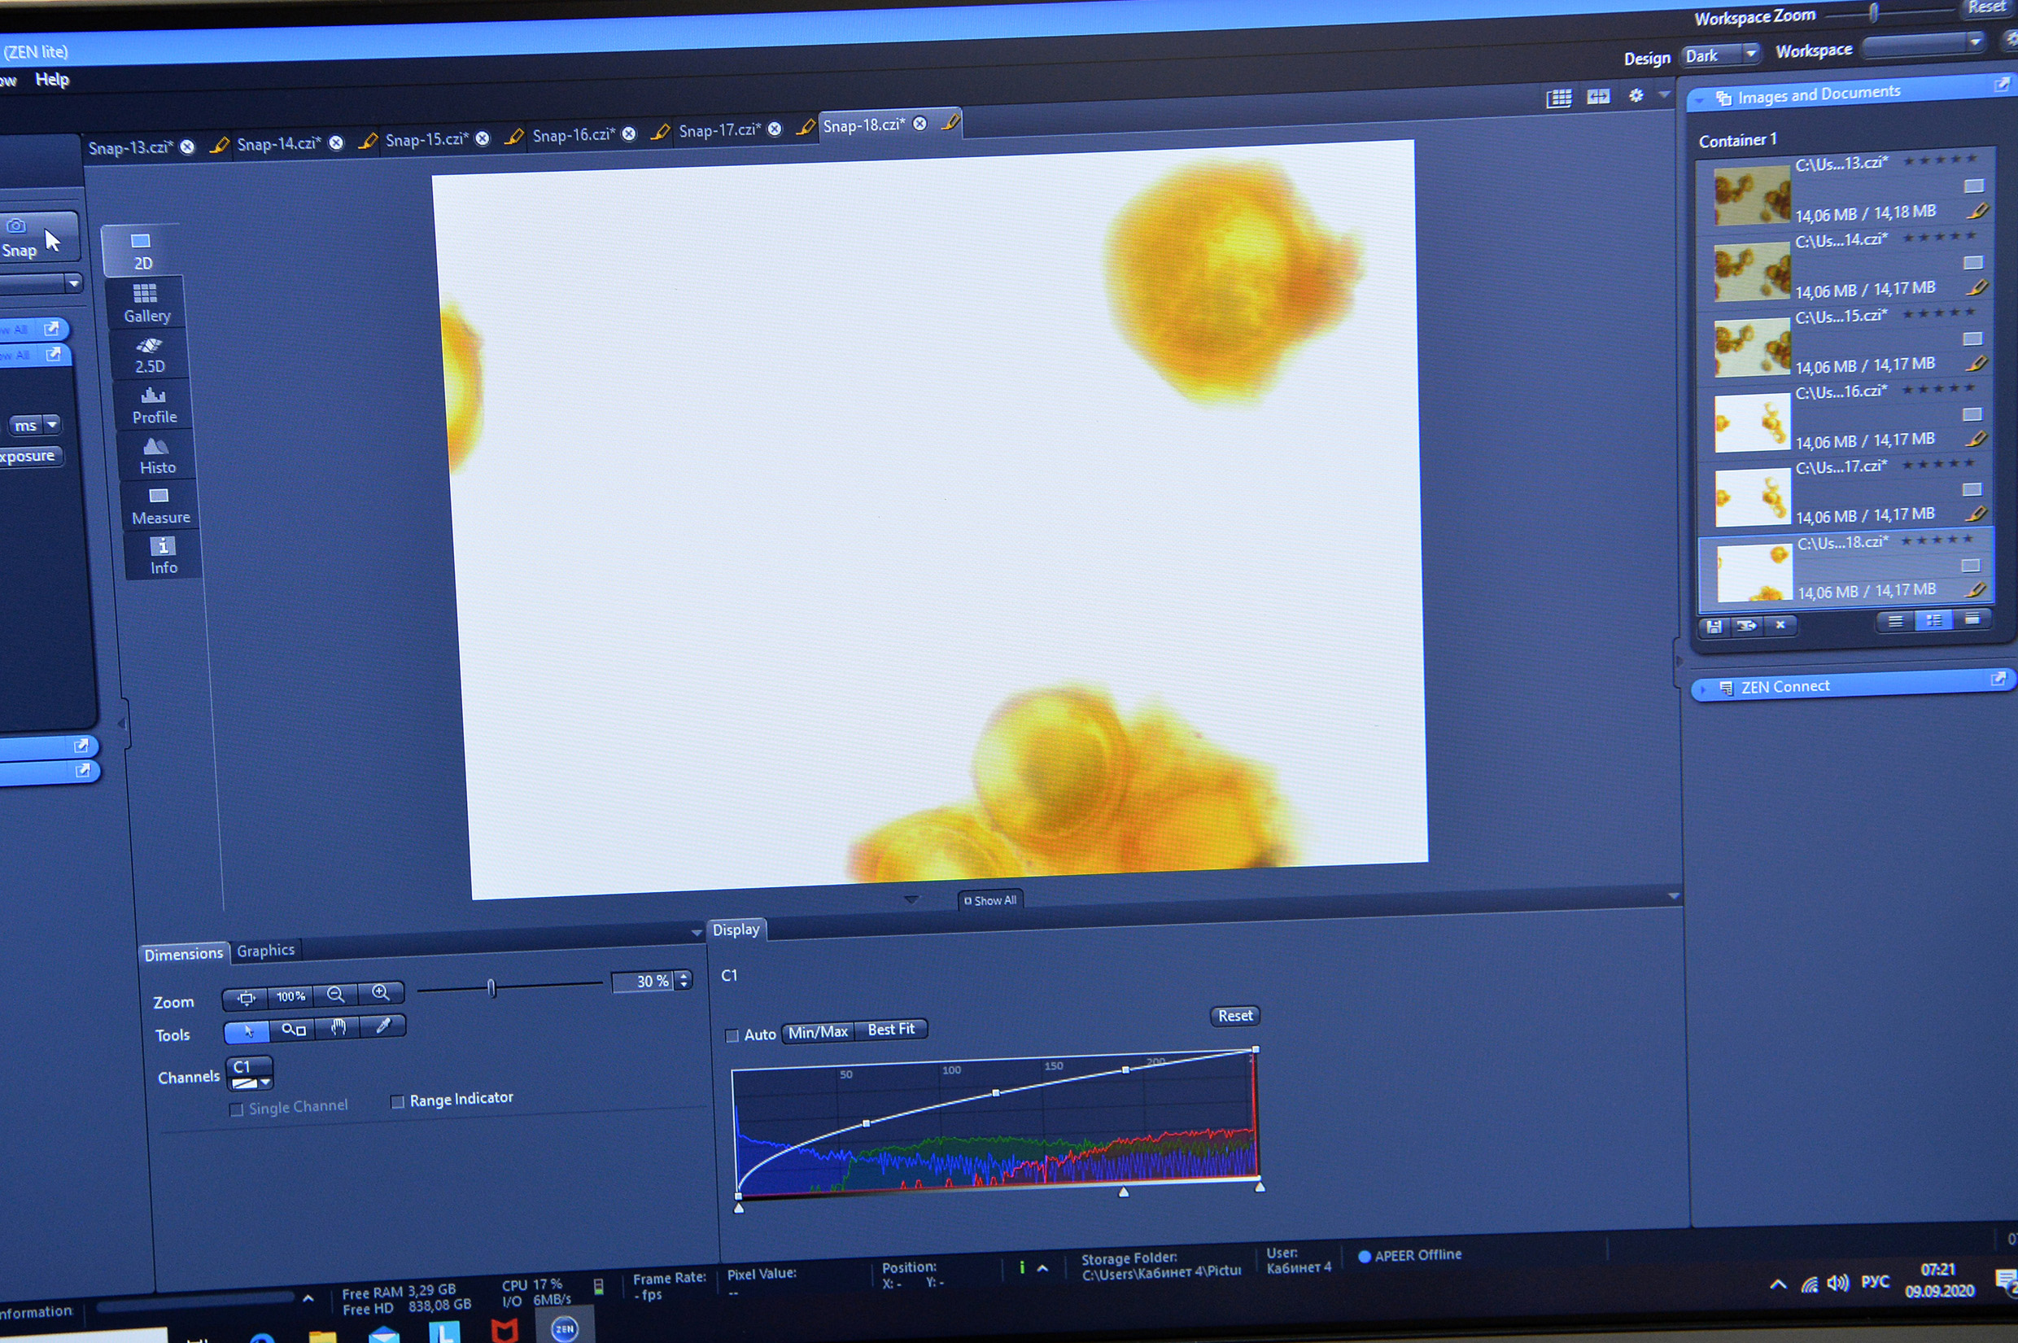The width and height of the screenshot is (2018, 1343).
Task: Click the zoom-in magnifier icon
Action: coord(380,993)
